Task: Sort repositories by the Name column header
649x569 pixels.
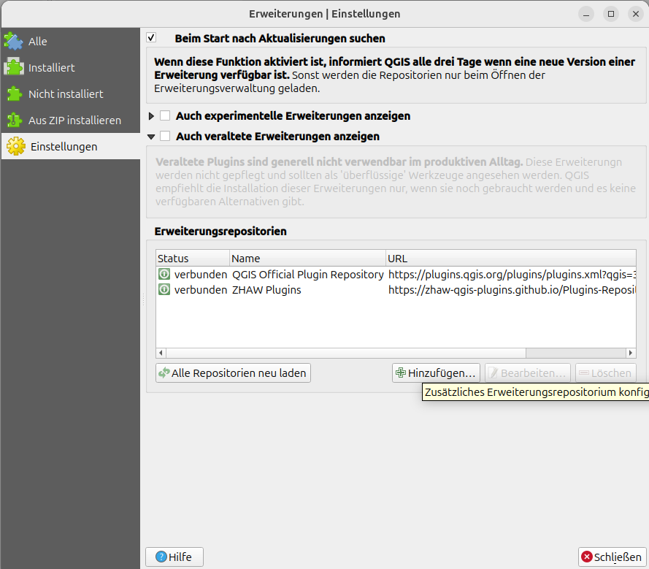Action: pos(307,259)
